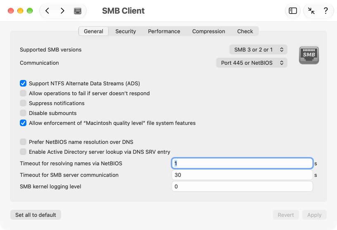
Task: Open the Supported SMB versions dropdown
Action: [x=258, y=49]
